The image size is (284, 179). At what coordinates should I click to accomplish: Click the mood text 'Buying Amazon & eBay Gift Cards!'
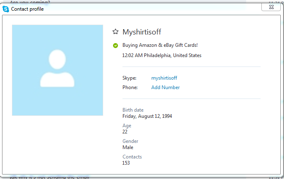pyautogui.click(x=160, y=45)
